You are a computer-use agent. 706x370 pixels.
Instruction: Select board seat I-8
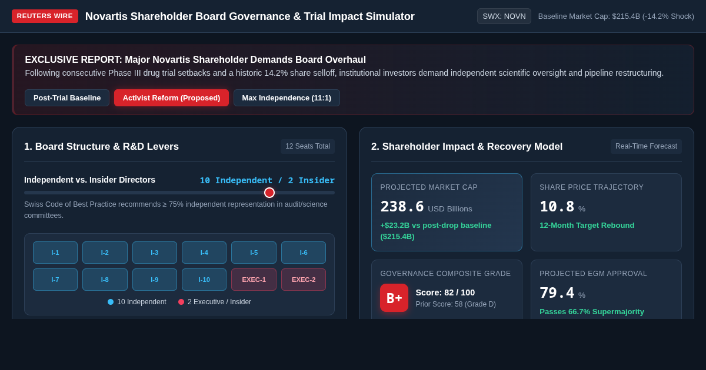click(x=105, y=280)
